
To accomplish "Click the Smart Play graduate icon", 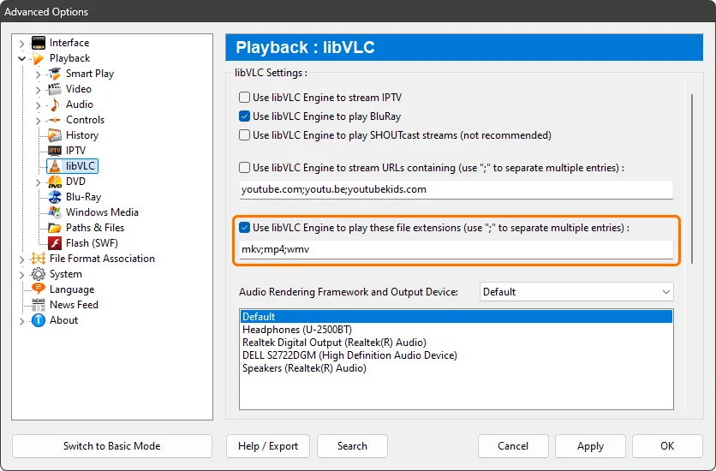I will pyautogui.click(x=55, y=74).
